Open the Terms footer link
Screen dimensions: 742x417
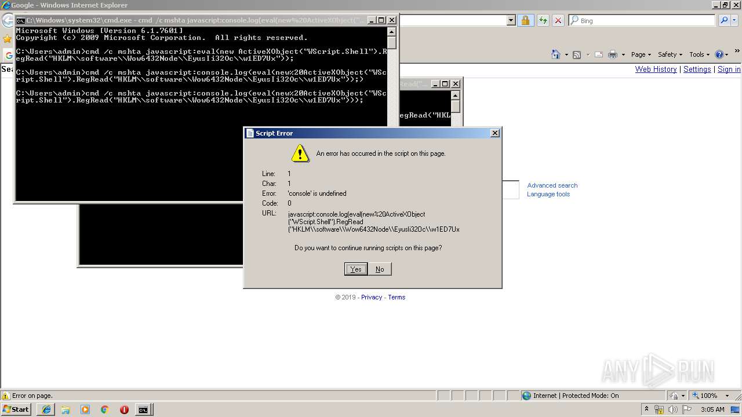click(x=397, y=297)
